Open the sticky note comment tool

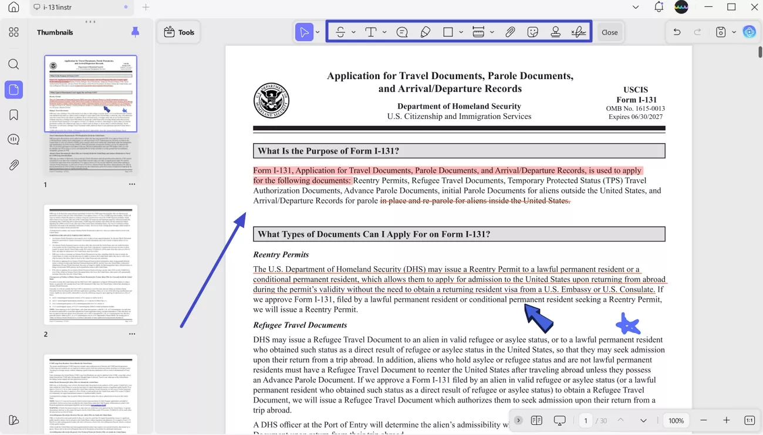[402, 32]
